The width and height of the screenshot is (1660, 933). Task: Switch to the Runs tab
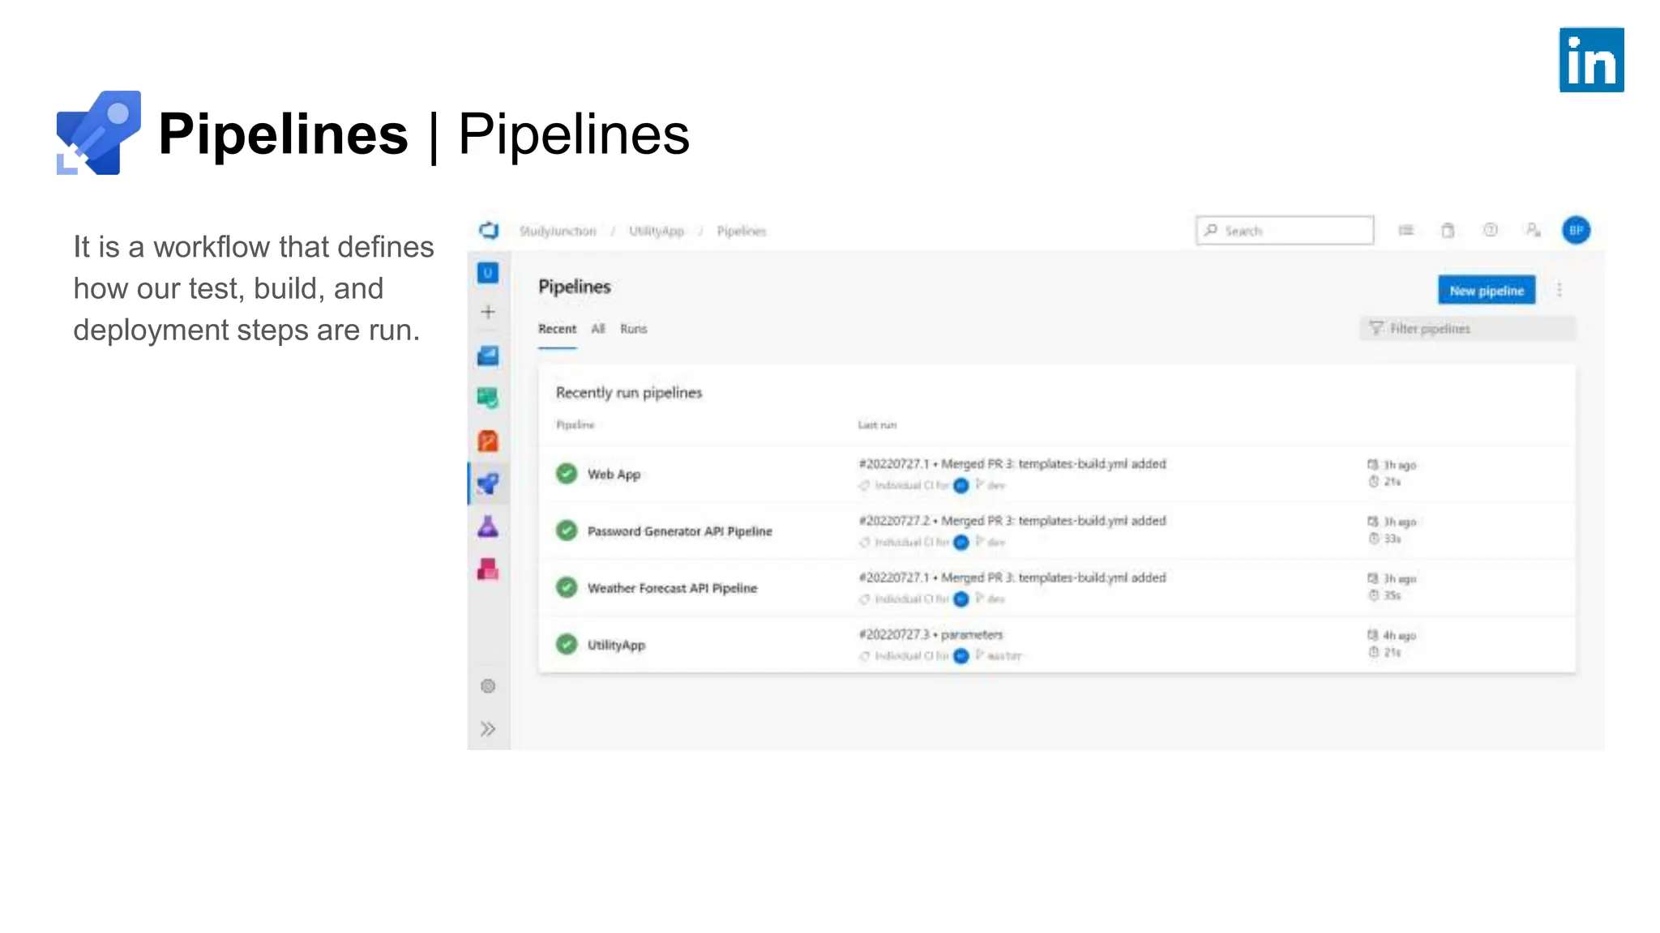[x=633, y=329]
